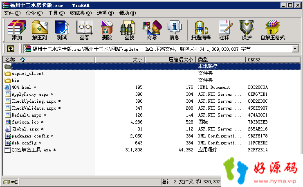
Task: Open the Tools (工具) menu
Action: click(x=56, y=13)
